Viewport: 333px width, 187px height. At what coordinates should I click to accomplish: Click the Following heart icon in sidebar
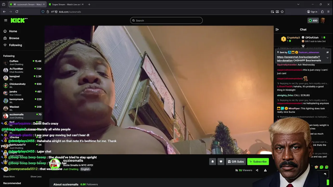click(5, 45)
